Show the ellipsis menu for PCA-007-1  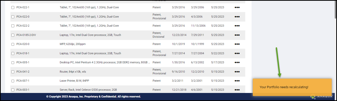pyautogui.click(x=237, y=81)
